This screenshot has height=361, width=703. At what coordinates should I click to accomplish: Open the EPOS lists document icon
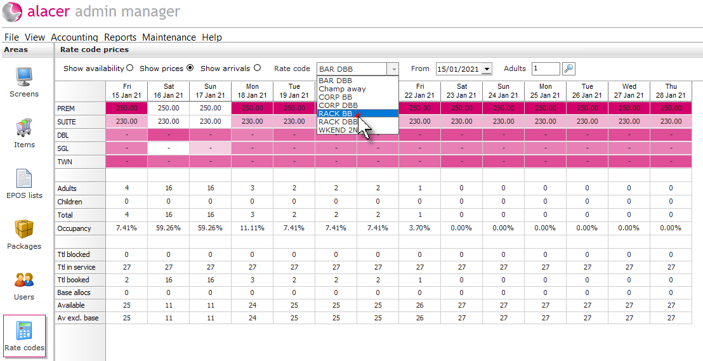pyautogui.click(x=24, y=178)
